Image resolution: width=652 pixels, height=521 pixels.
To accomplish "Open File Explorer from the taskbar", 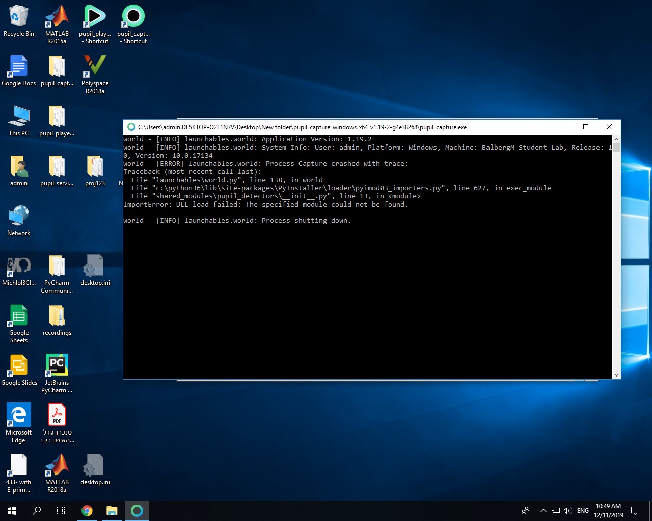I will tap(112, 511).
